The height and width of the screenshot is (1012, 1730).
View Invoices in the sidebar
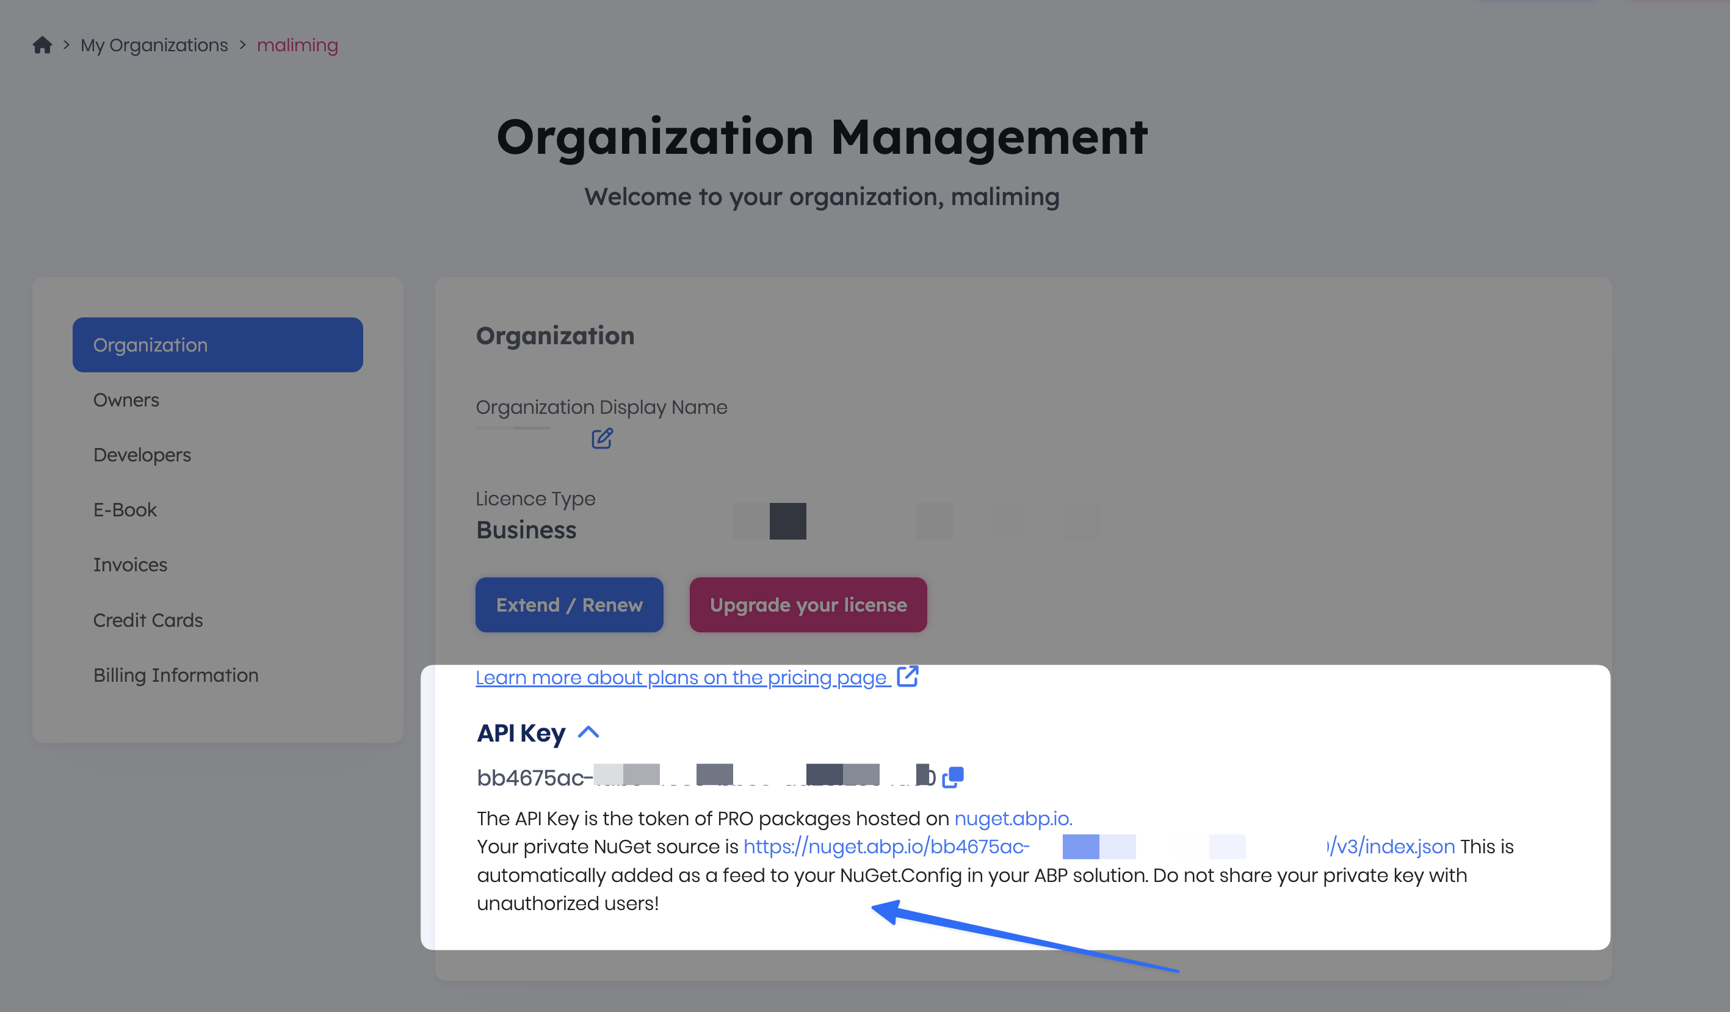coord(131,565)
